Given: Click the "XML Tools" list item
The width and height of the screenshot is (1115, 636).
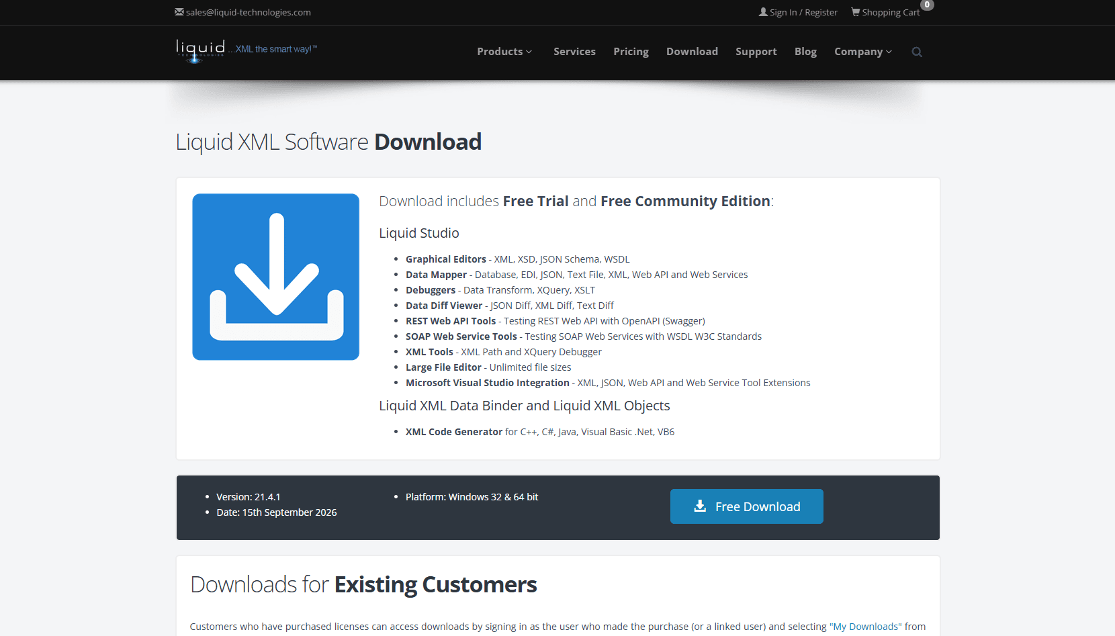Looking at the screenshot, I should click(x=504, y=352).
